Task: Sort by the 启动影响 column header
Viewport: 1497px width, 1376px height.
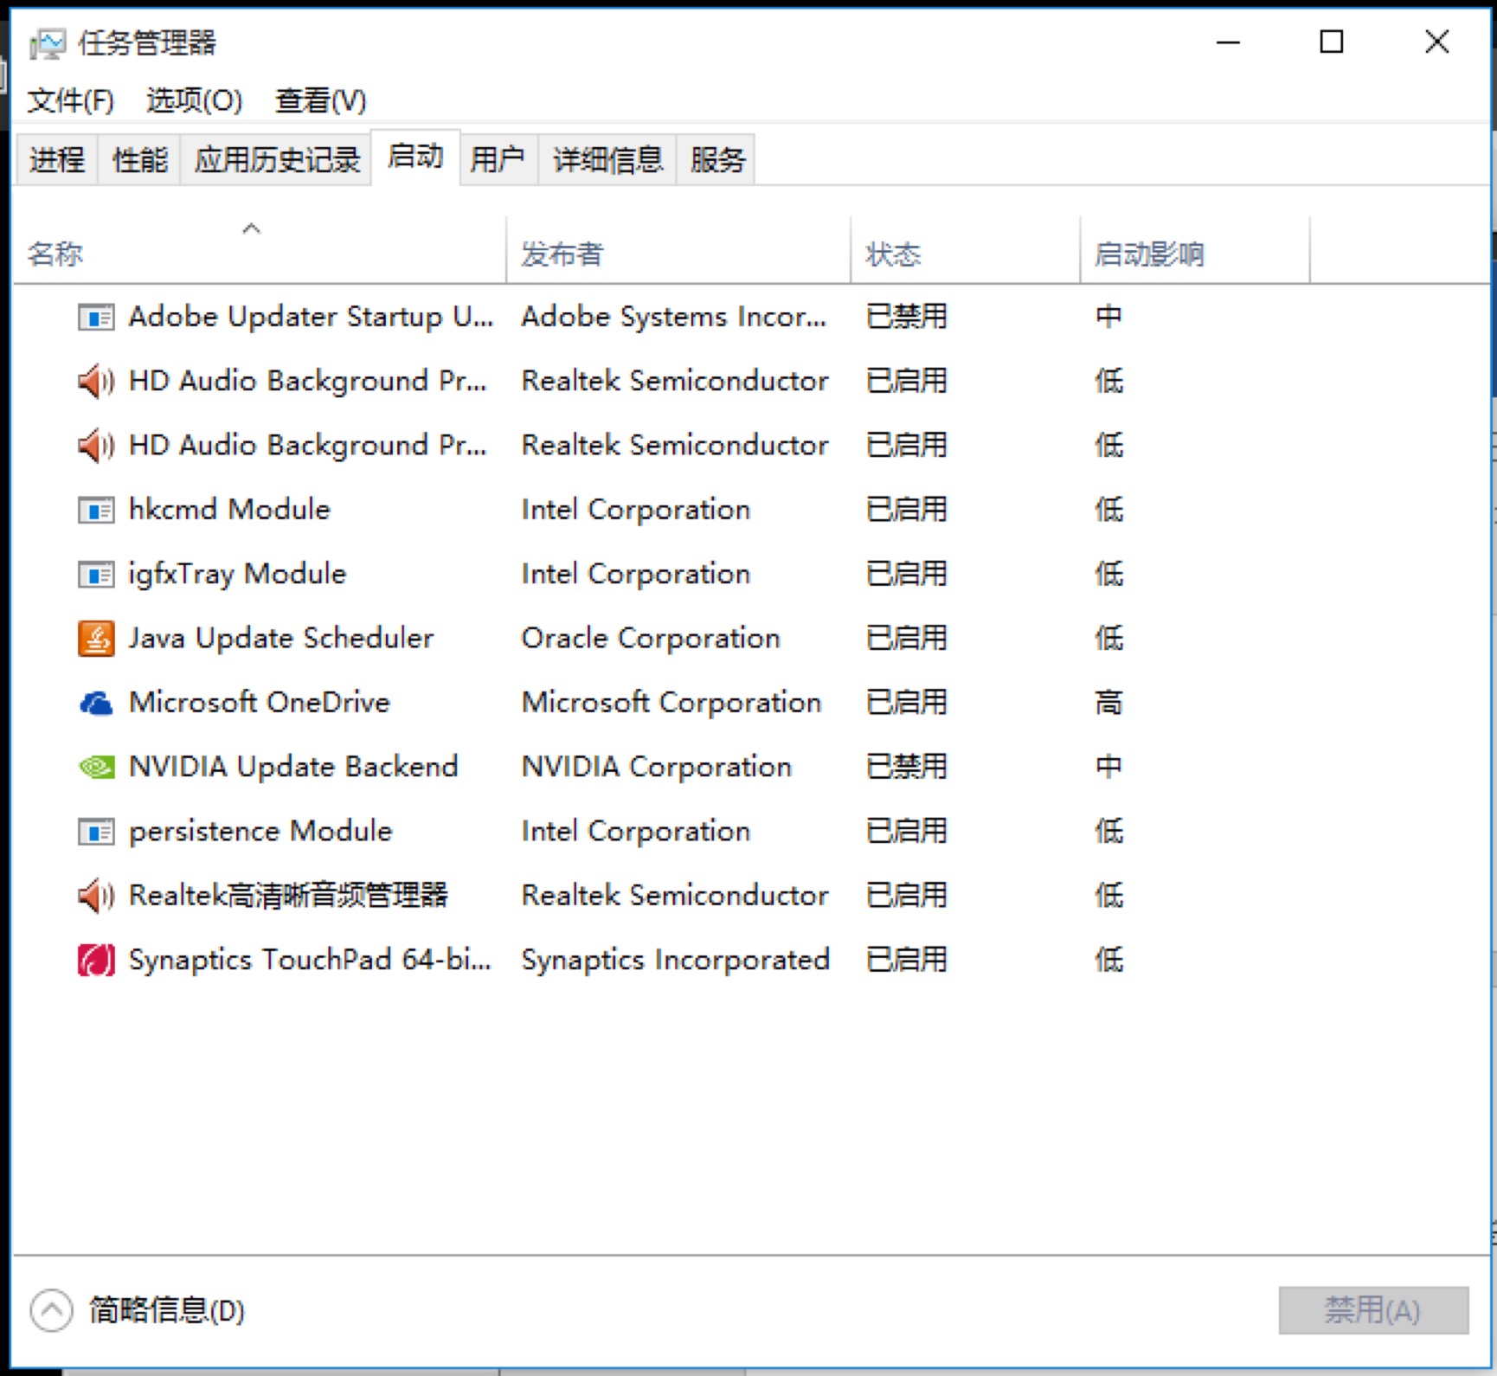Action: click(x=1195, y=251)
